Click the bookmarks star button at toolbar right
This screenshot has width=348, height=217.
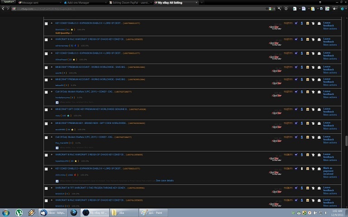pos(334,9)
